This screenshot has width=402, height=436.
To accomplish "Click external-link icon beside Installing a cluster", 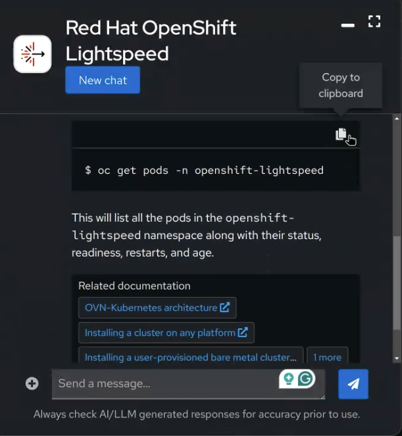I will (x=243, y=333).
